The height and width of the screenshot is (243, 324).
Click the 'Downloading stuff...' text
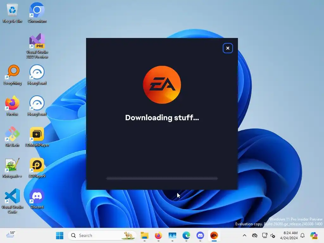click(x=162, y=118)
